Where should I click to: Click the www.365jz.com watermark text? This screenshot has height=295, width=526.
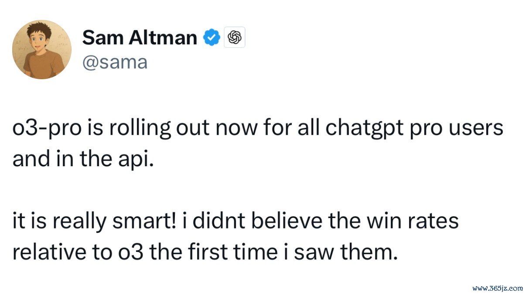(x=498, y=288)
